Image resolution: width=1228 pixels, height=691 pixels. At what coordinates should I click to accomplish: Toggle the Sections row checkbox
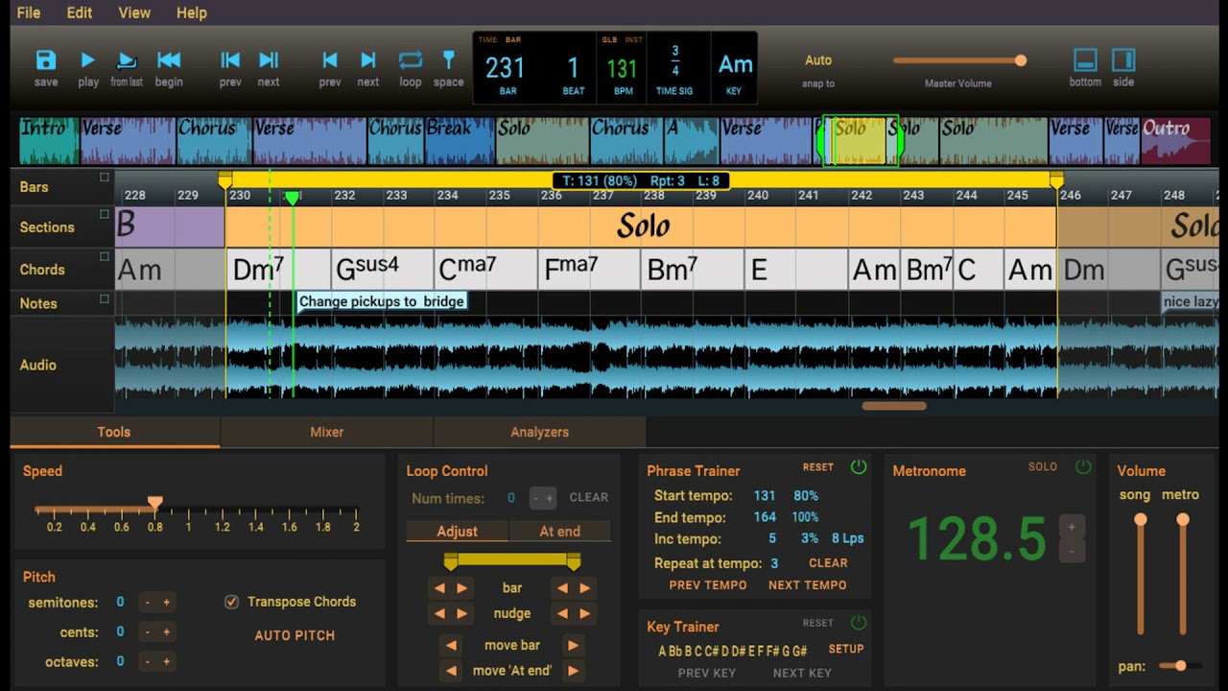tap(105, 214)
